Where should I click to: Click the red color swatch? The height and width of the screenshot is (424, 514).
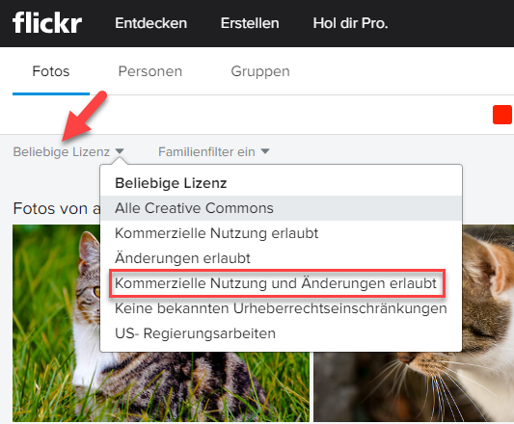(502, 115)
